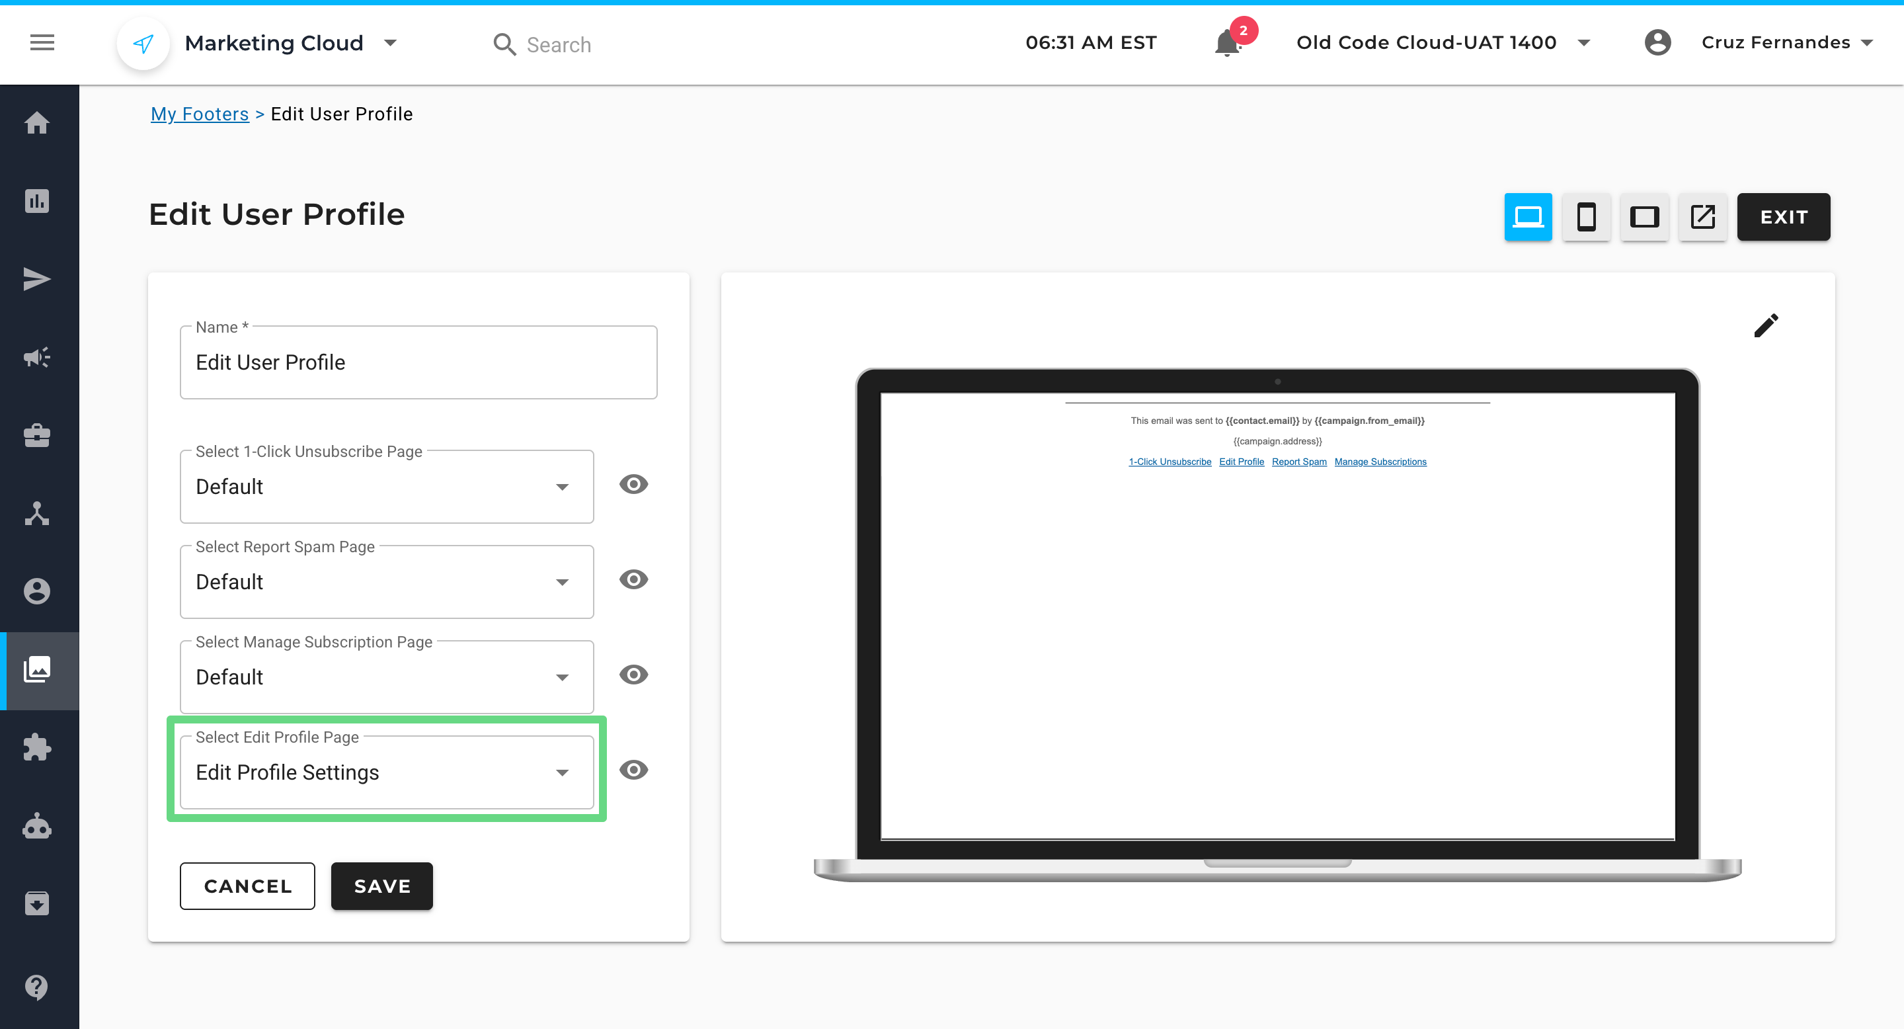Preview the Report Spam page
Viewport: 1904px width, 1029px height.
(x=633, y=580)
